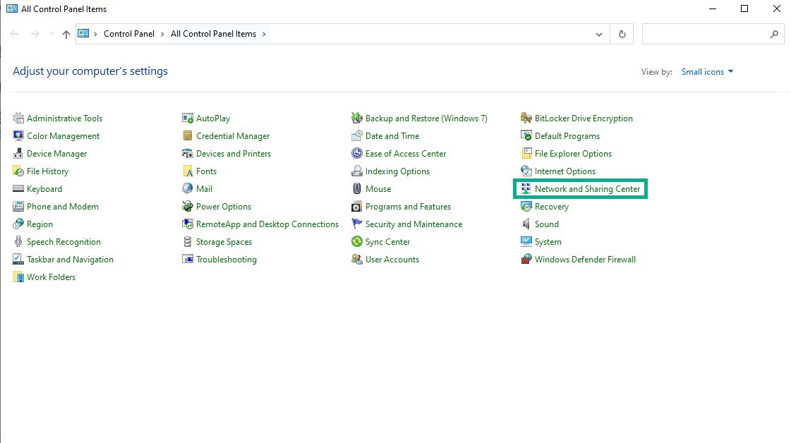Open the Recovery icon
The width and height of the screenshot is (791, 443).
point(526,207)
